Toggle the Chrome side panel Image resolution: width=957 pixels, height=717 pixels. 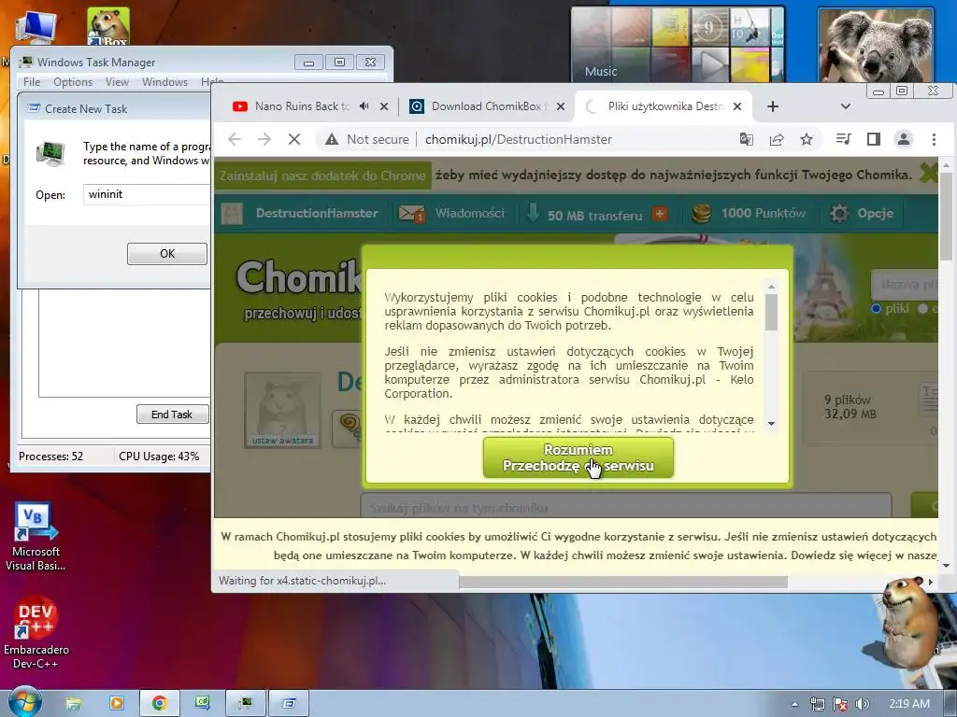coord(874,139)
